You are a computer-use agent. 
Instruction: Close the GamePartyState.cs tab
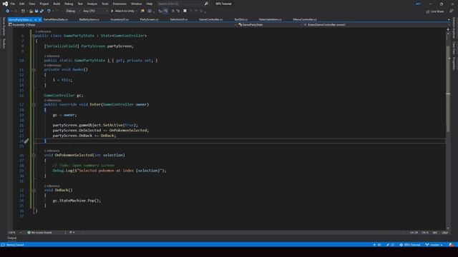40,20
